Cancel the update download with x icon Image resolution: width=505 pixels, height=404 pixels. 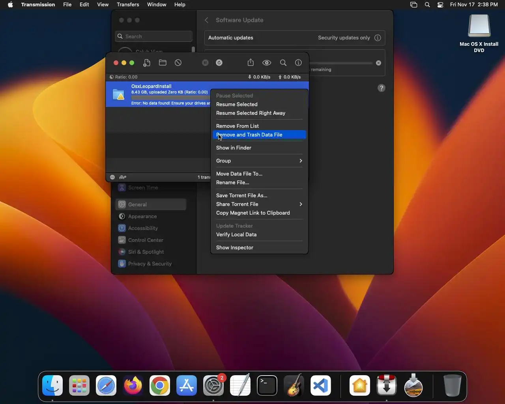coord(379,63)
